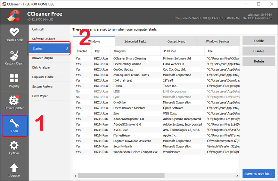Select the Custom Clean broom icon
Image resolution: width=278 pixels, height=181 pixels.
coord(14,55)
